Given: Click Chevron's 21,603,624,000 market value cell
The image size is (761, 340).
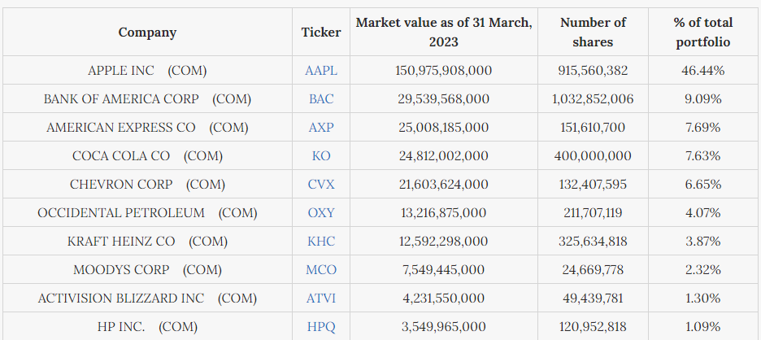Looking at the screenshot, I should pos(444,185).
